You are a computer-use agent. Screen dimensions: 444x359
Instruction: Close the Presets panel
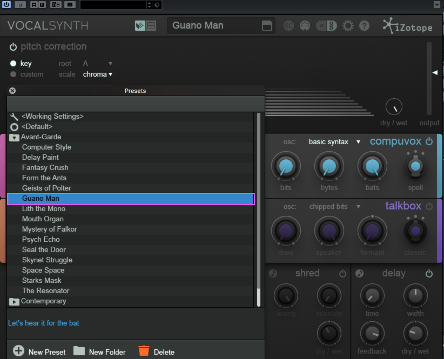pos(12,90)
